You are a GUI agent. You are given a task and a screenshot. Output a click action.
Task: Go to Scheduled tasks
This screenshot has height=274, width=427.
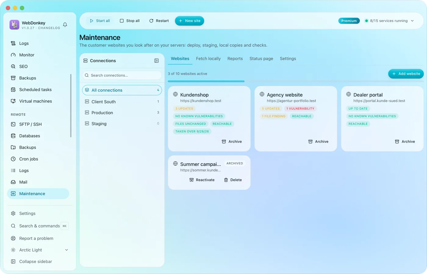38,90
